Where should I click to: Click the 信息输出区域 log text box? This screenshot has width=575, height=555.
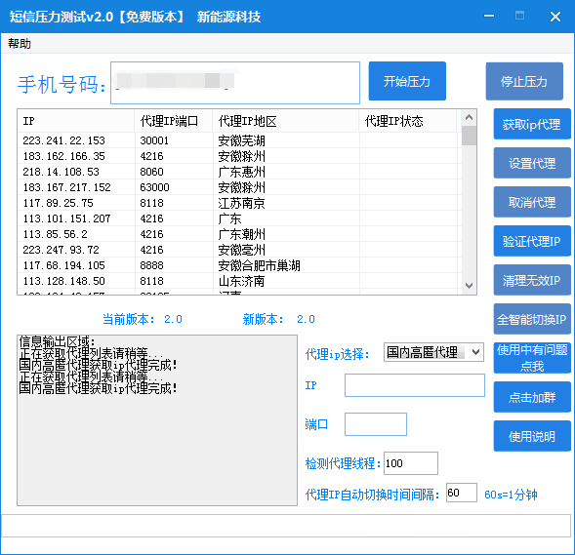(157, 420)
